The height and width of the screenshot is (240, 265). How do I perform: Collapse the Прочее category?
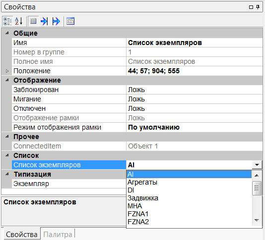click(x=7, y=137)
